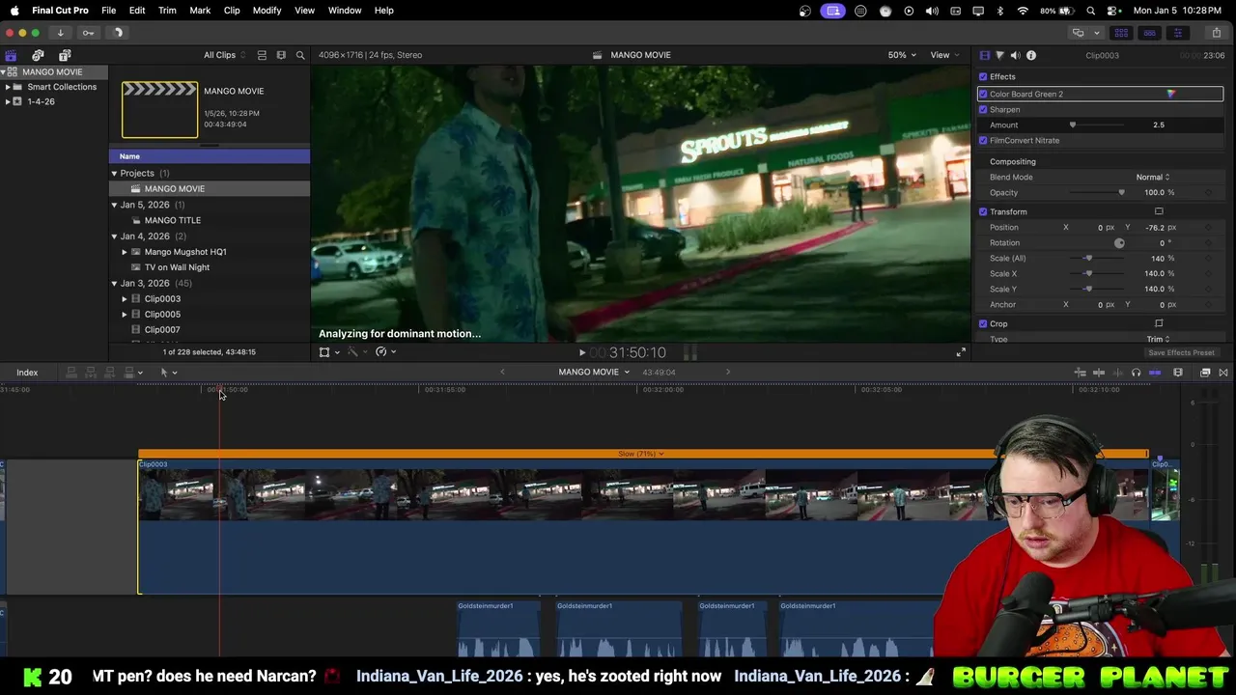
Task: Toggle the Crop checkbox
Action: [983, 324]
